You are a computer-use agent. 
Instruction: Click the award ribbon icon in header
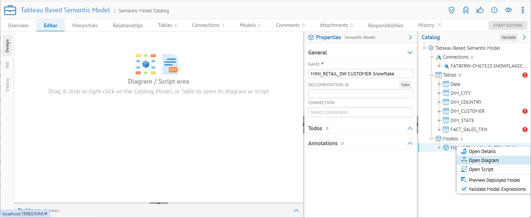coord(465,10)
